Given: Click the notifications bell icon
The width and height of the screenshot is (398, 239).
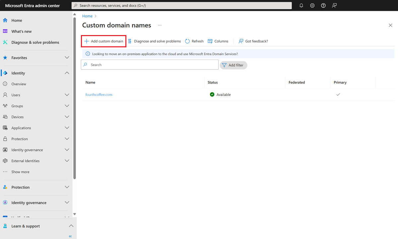Looking at the screenshot, I should click(x=301, y=5).
